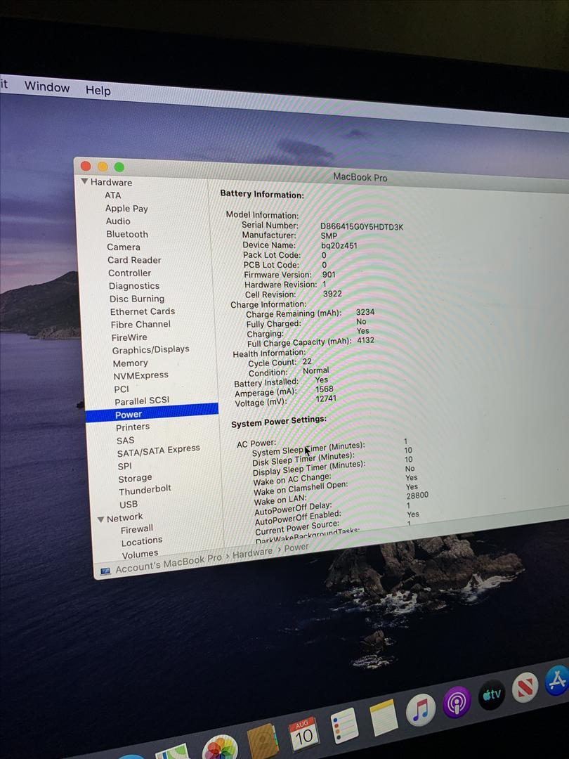Screen dimensions: 569x759
Task: Select USB in the sidebar
Action: [129, 505]
